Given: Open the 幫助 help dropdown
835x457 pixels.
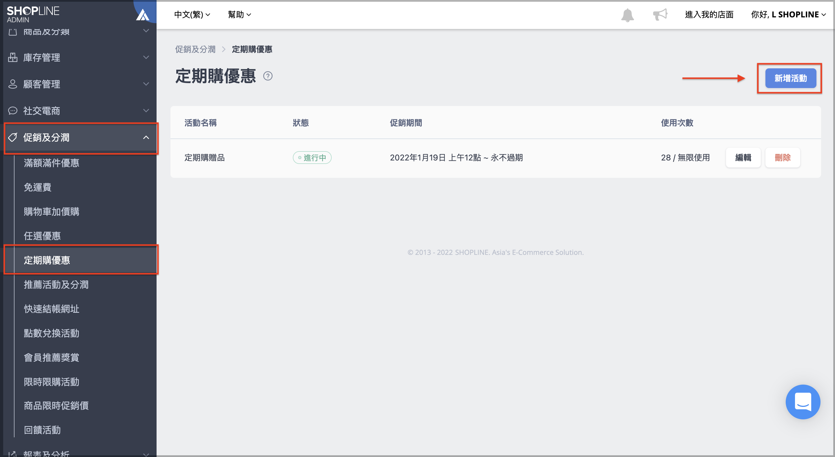Looking at the screenshot, I should point(239,14).
